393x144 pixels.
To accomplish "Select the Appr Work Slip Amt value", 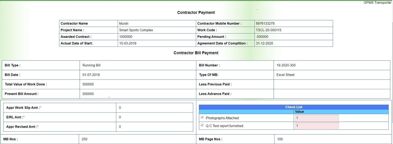I will tap(120, 108).
